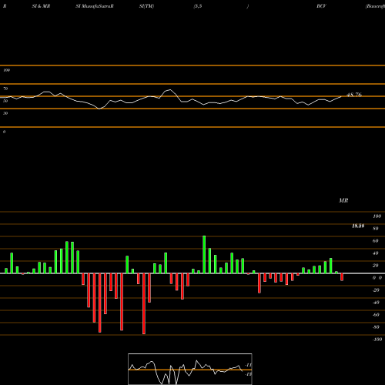Screen dimensions: 385x385
Task: Click the -100 label on MR axis
Action: click(x=377, y=340)
